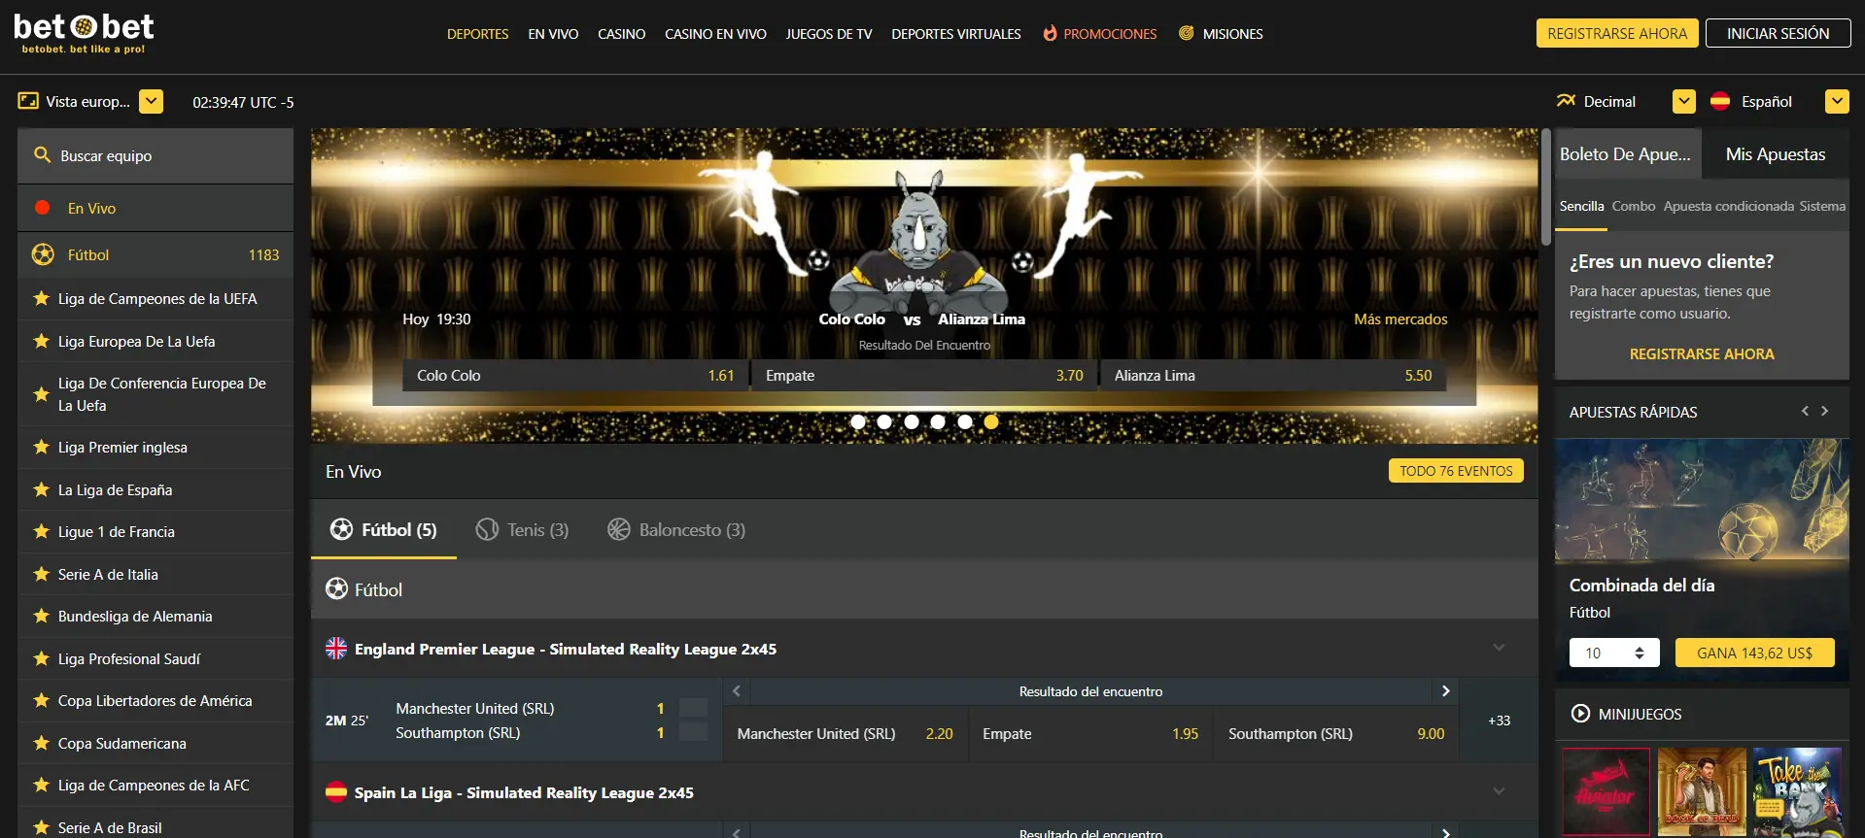Screen dimensions: 1865x838
Task: Switch to Mis Apuestas tab
Action: click(1776, 154)
